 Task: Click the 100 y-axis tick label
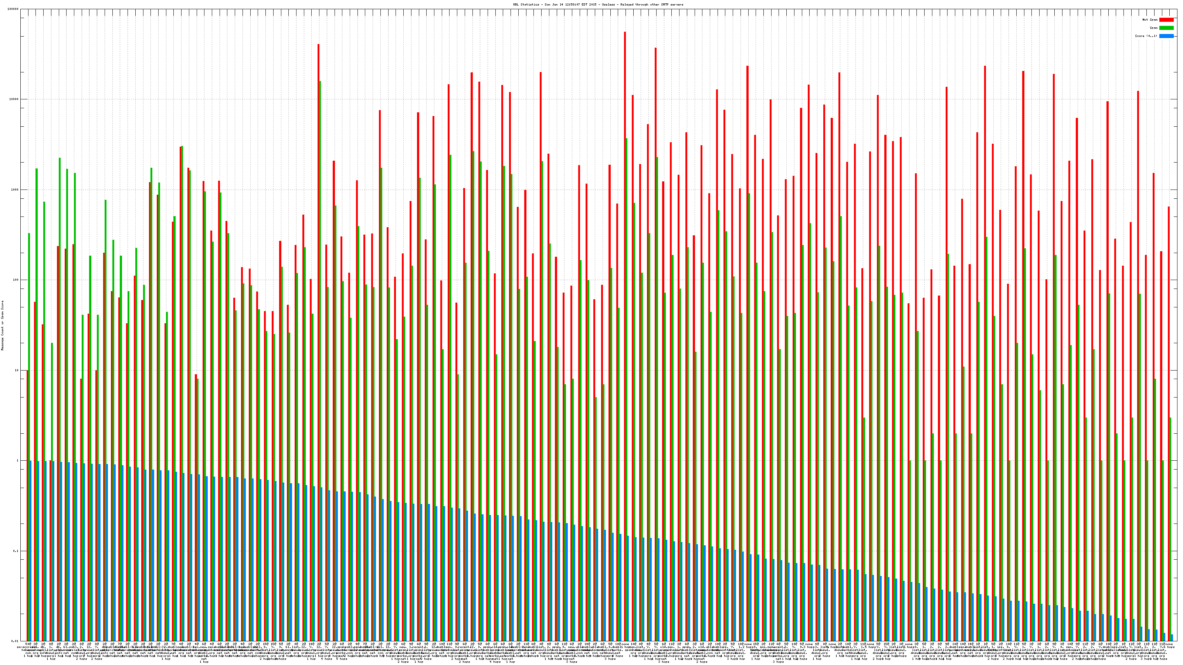[x=16, y=280]
